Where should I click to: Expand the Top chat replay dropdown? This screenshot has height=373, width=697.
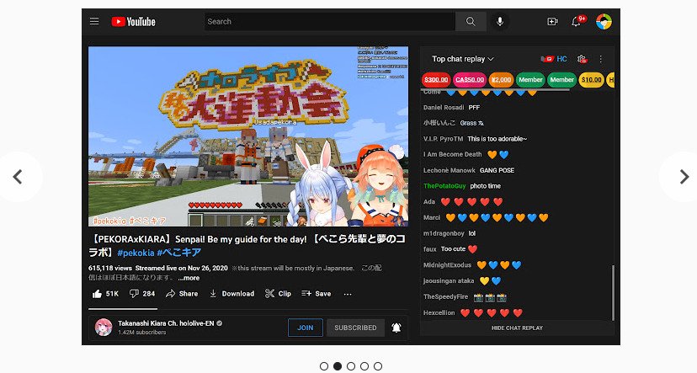coord(463,59)
